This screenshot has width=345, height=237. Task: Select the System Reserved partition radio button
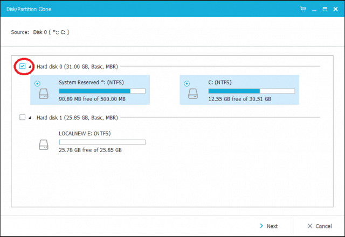tap(37, 84)
